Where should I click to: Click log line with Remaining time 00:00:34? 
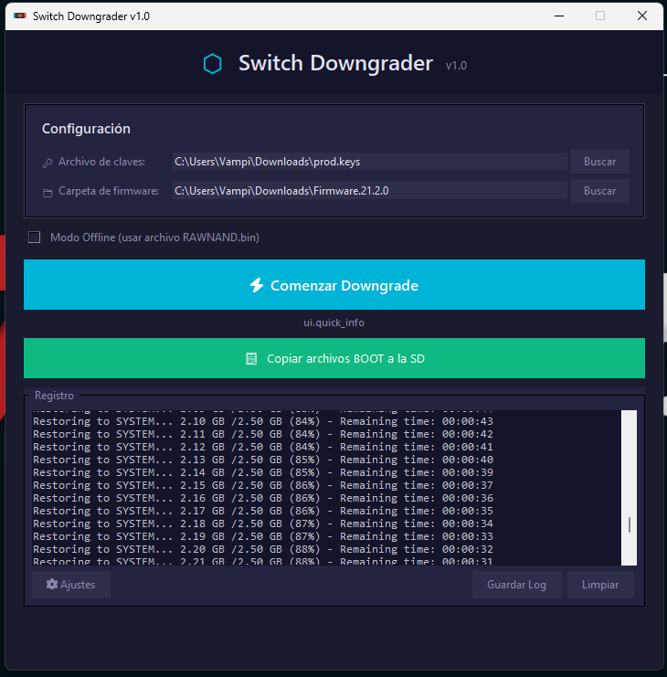click(263, 524)
